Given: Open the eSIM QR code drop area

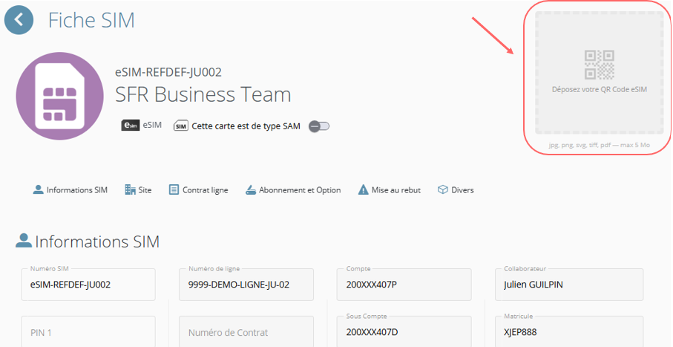Looking at the screenshot, I should pos(600,73).
